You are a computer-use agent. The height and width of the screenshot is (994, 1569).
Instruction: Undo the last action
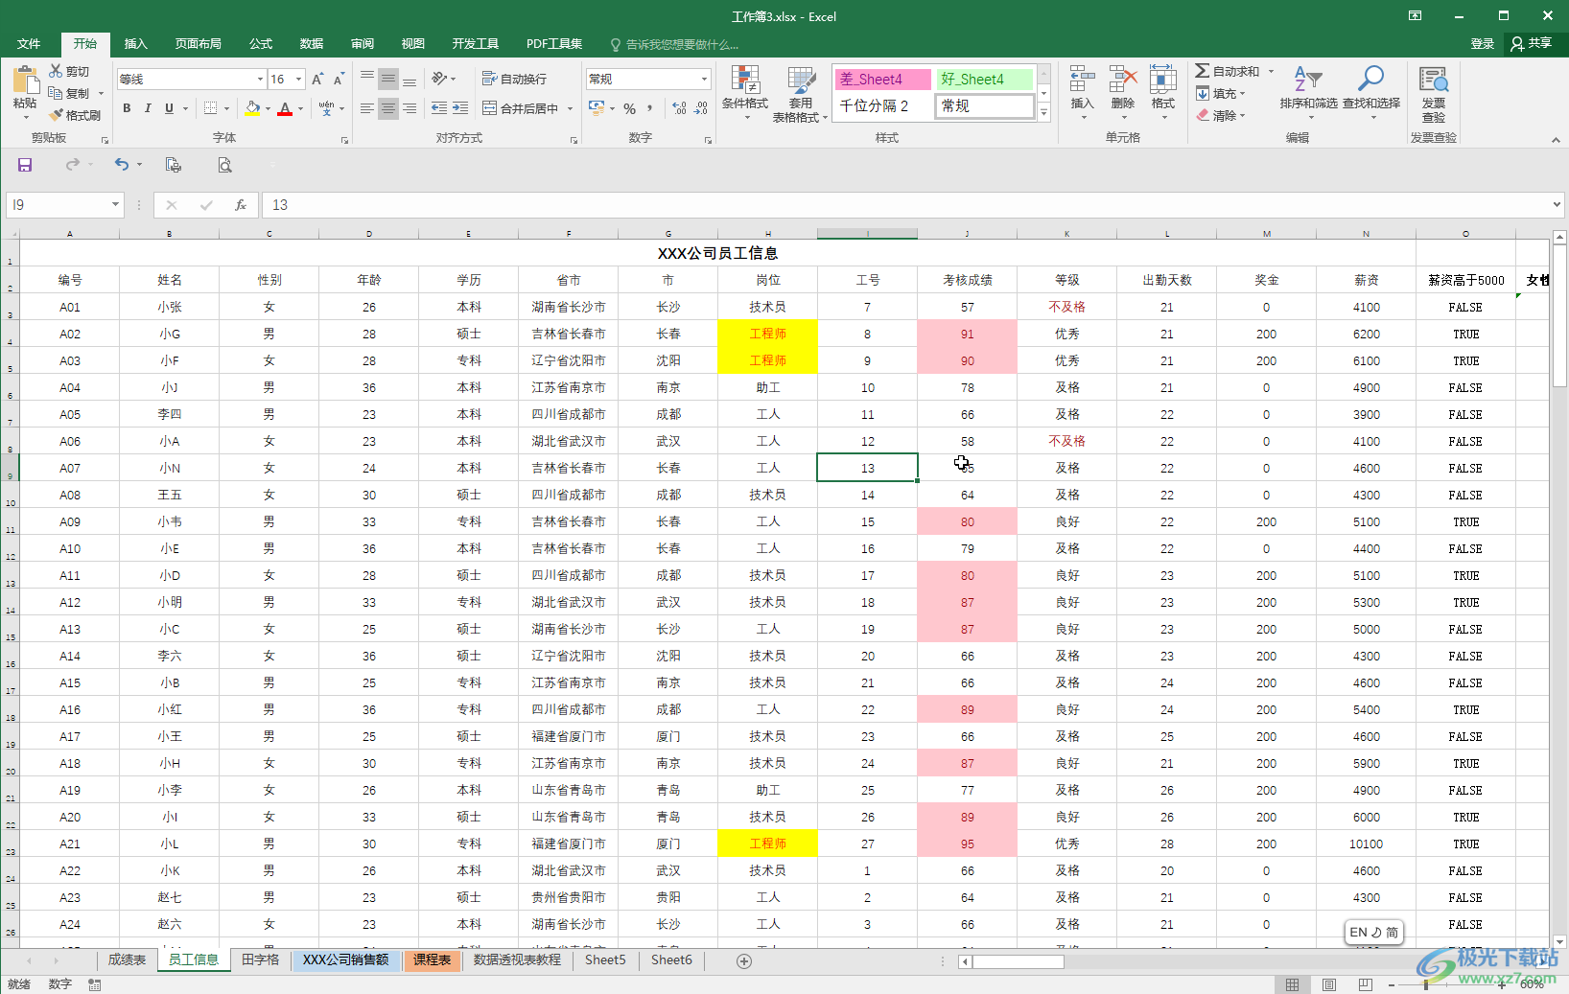tap(121, 165)
